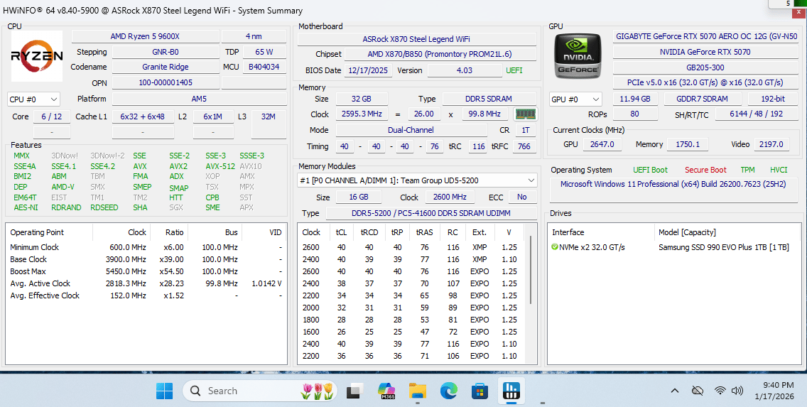Click the AM5 platform field
The image size is (807, 407).
click(199, 99)
